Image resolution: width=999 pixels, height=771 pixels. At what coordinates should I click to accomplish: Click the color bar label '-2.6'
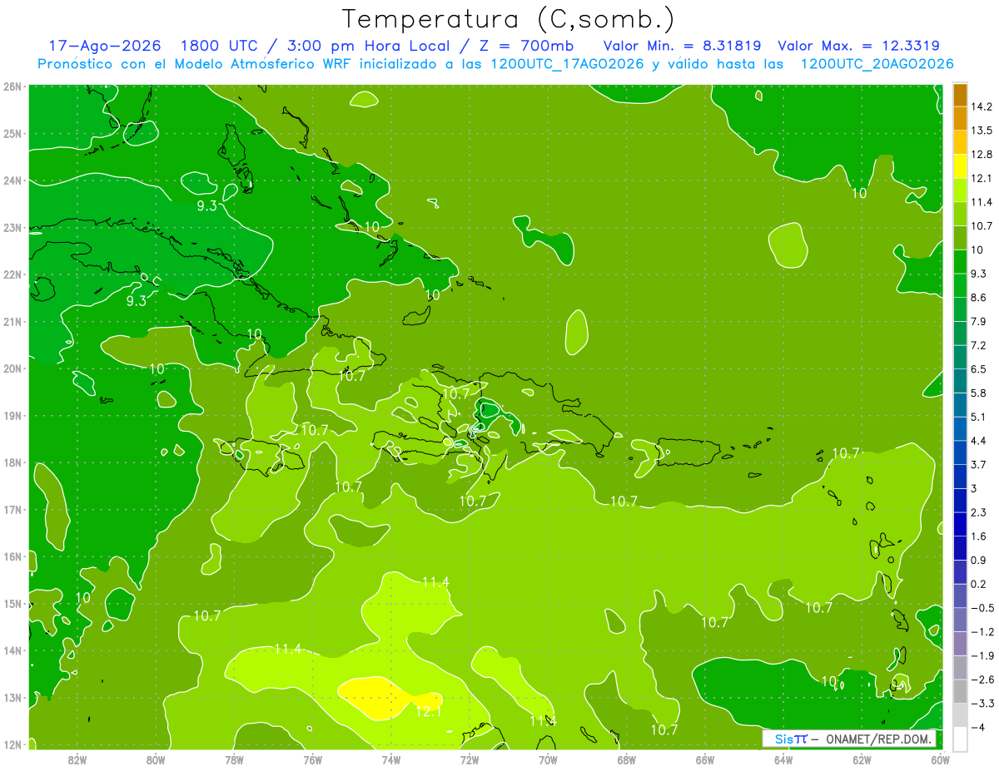982,680
